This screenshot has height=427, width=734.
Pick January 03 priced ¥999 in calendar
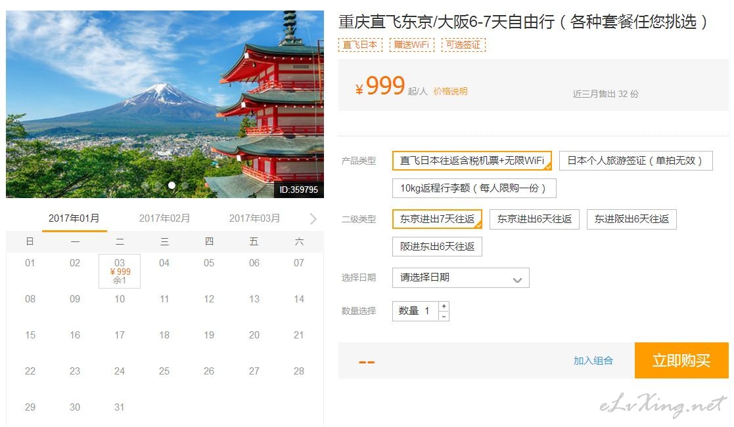coord(120,271)
